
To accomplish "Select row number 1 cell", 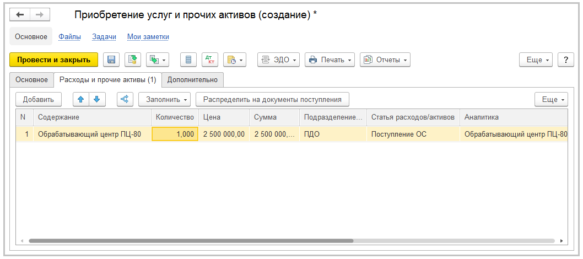I will point(25,134).
